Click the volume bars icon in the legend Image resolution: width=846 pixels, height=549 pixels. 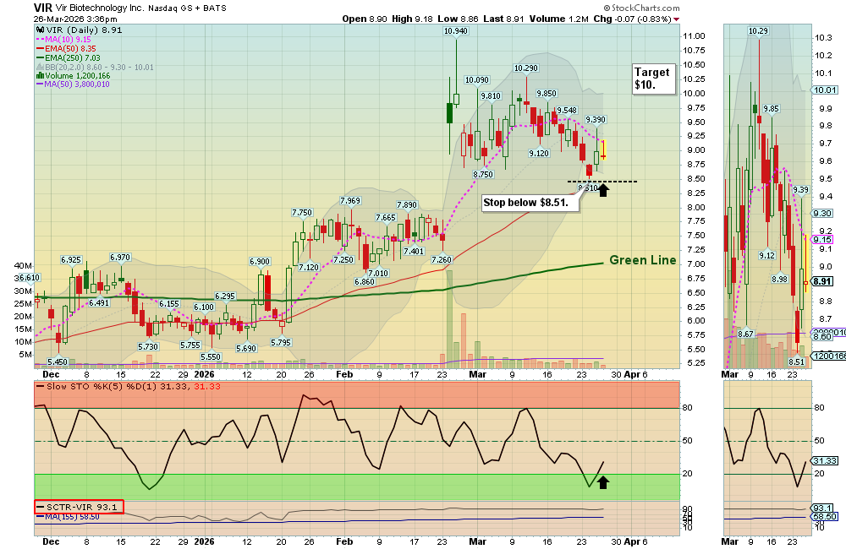[x=40, y=75]
